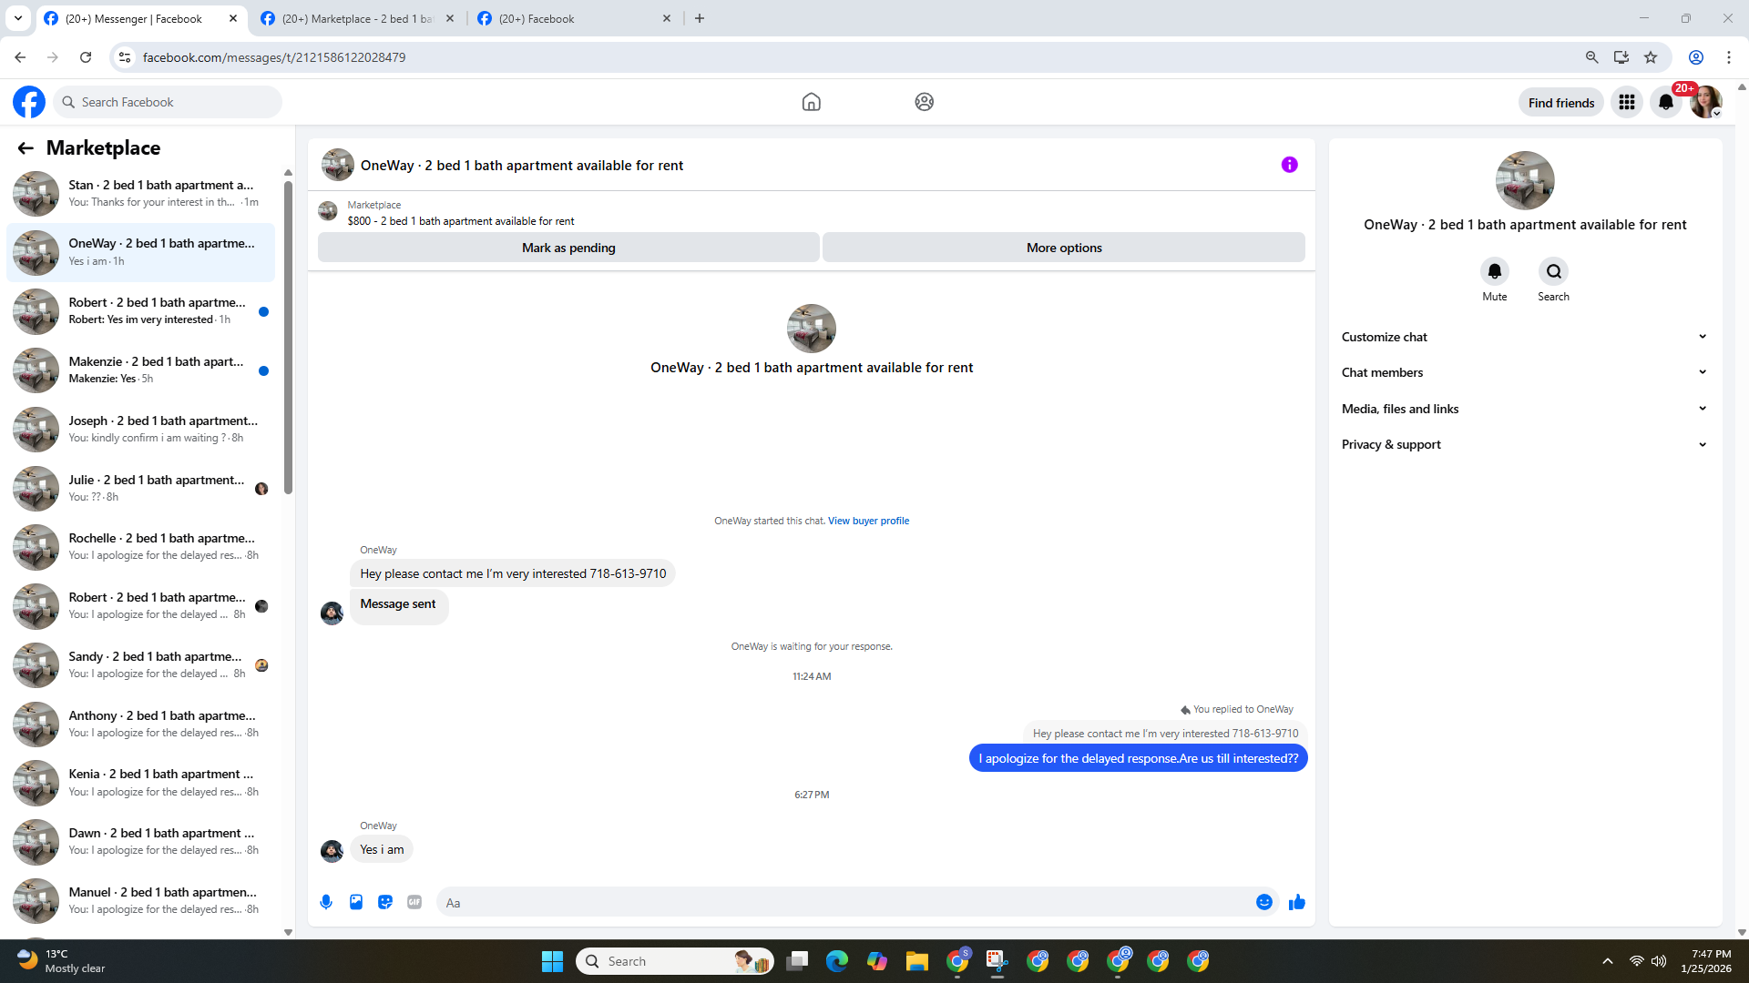Screen dimensions: 1749x983
Task: Click Mark as pending button
Action: pyautogui.click(x=568, y=248)
